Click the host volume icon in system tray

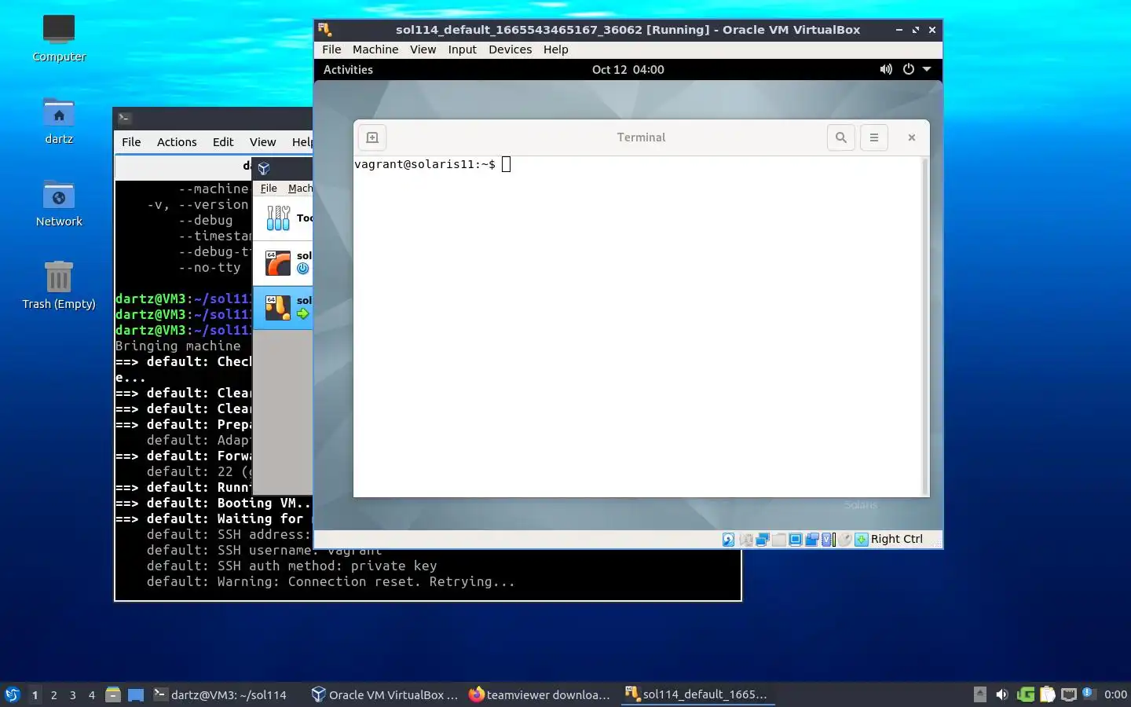1001,694
